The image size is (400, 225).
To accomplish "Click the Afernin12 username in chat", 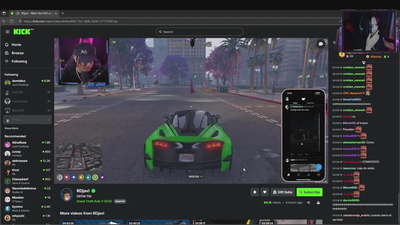I will click(349, 123).
